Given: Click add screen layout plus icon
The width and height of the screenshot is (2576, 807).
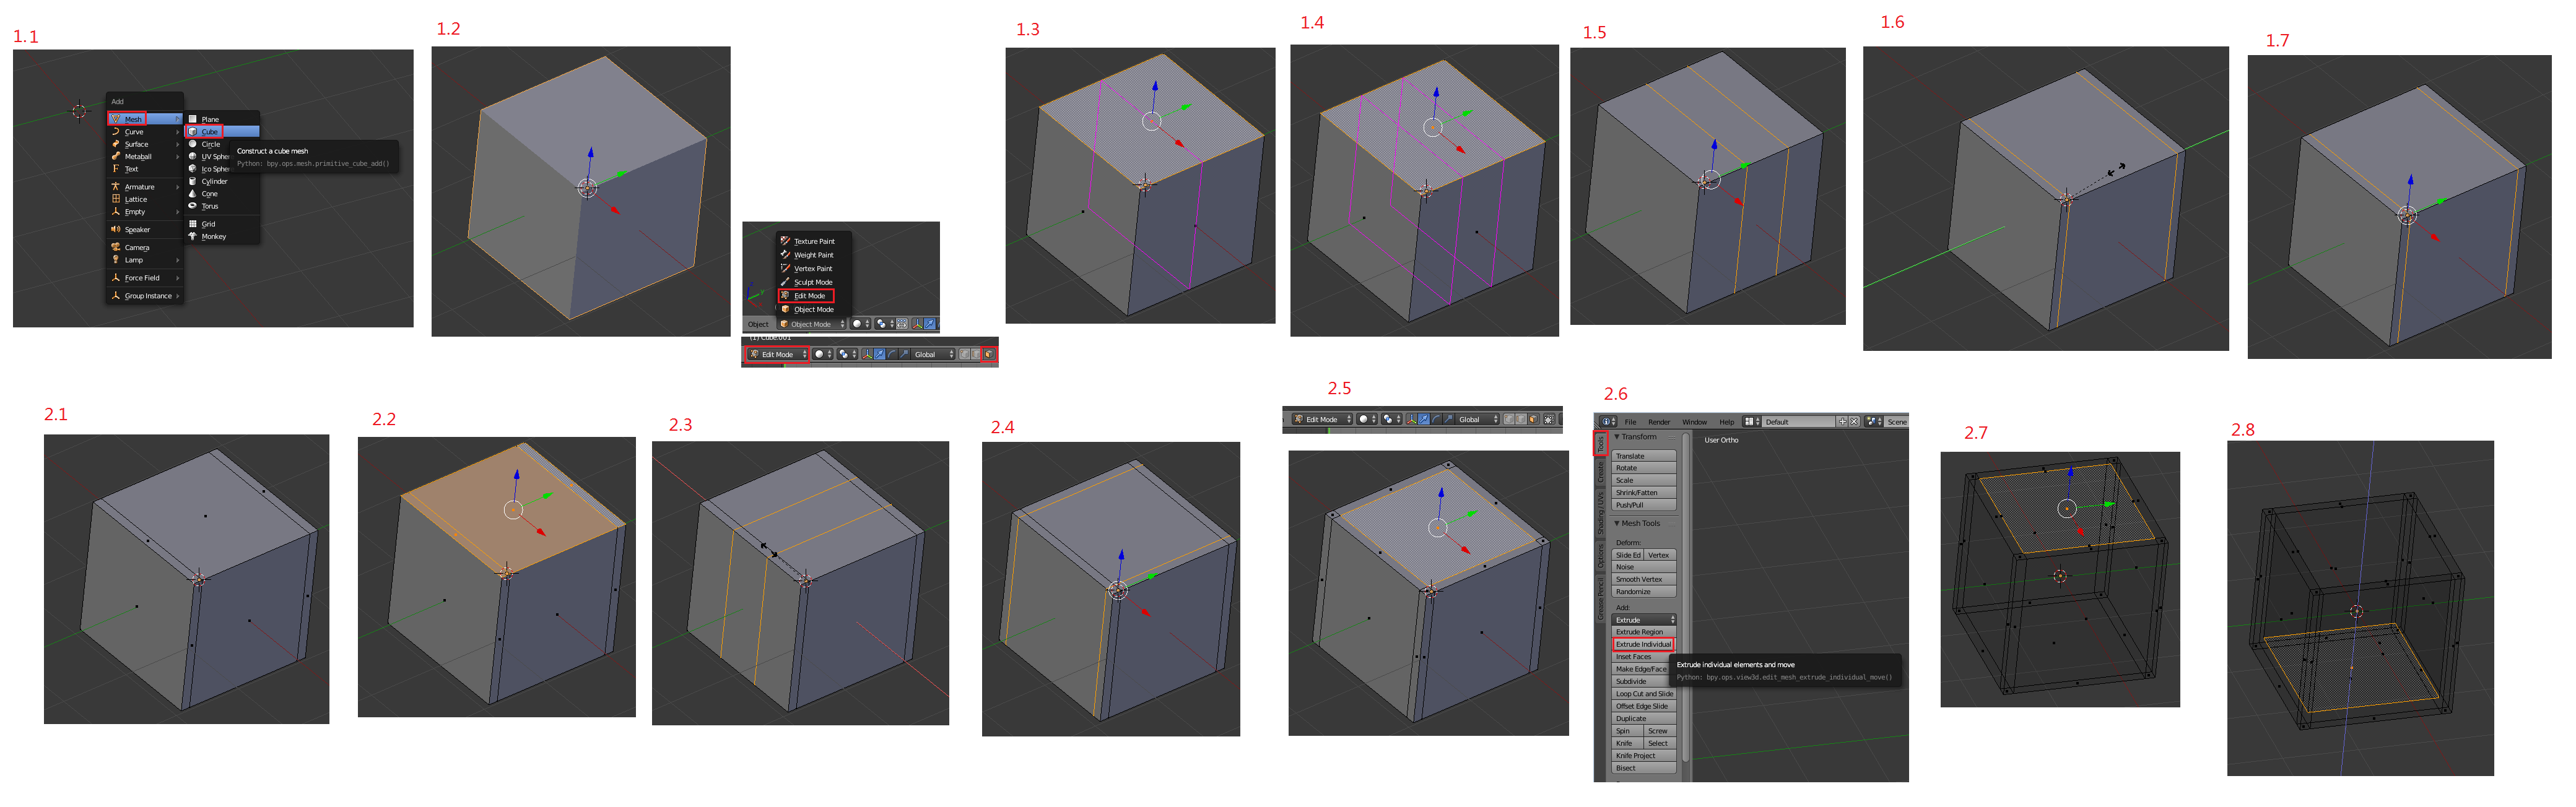Looking at the screenshot, I should [x=1843, y=422].
